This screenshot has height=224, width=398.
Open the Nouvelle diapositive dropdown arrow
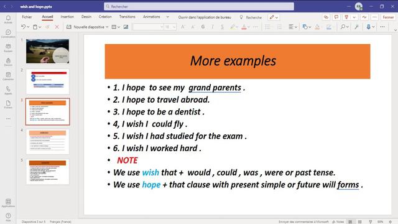(x=107, y=27)
